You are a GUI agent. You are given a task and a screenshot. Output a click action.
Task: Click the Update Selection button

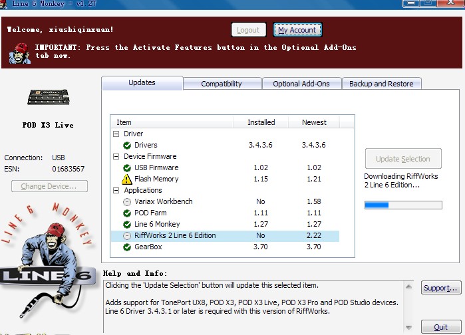(403, 159)
